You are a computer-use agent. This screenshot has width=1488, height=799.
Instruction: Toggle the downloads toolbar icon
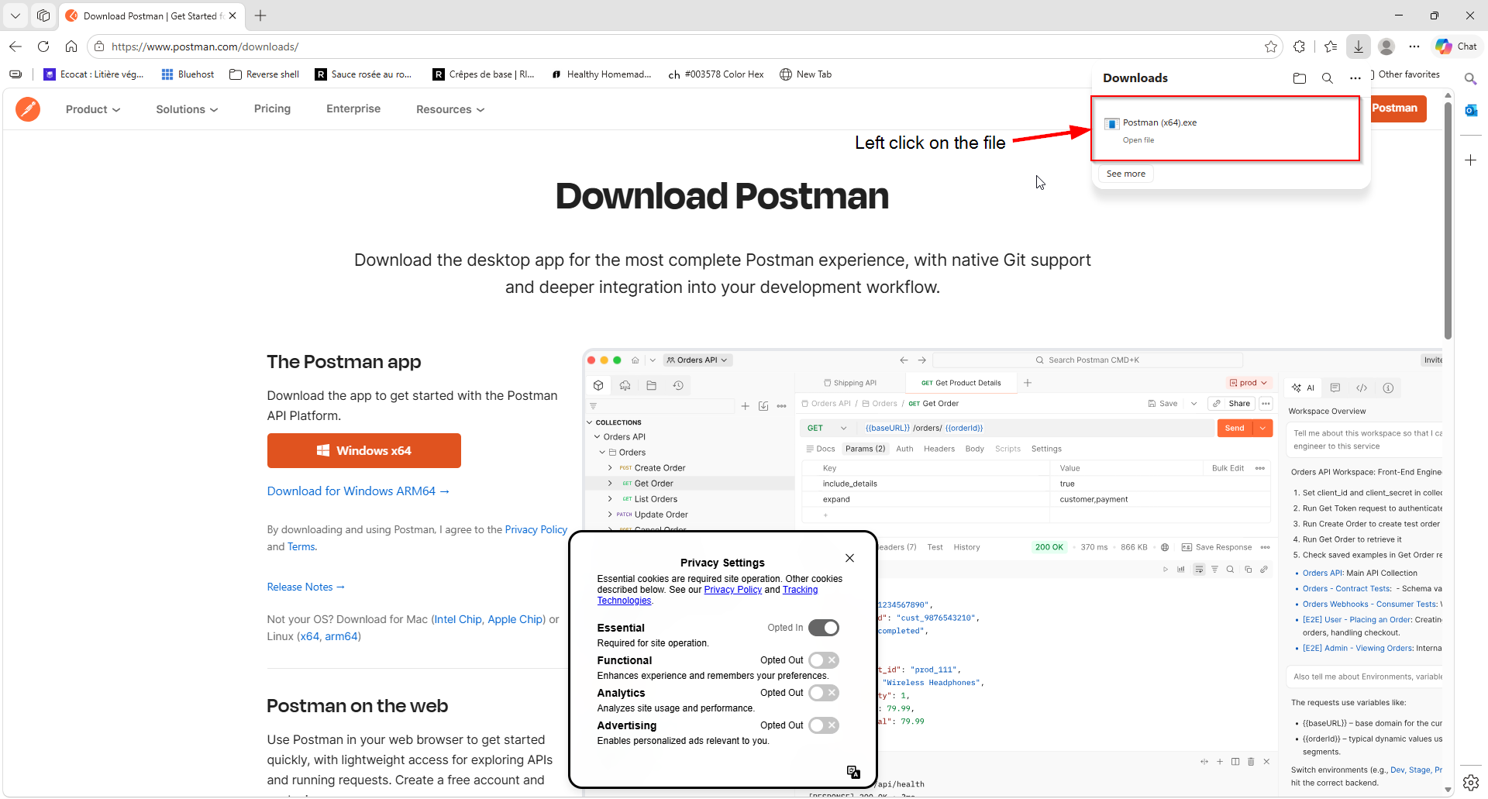pyautogui.click(x=1359, y=46)
